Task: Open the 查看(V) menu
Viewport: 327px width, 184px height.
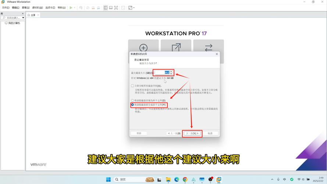Action: point(26,8)
